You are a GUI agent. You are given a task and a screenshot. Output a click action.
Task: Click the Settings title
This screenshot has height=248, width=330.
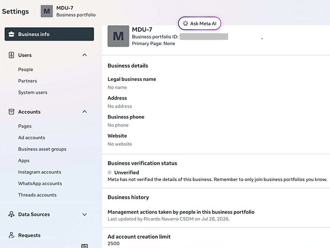coord(15,11)
